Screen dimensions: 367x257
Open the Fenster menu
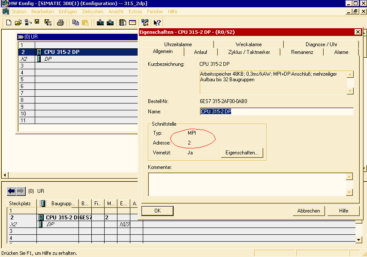[155, 12]
